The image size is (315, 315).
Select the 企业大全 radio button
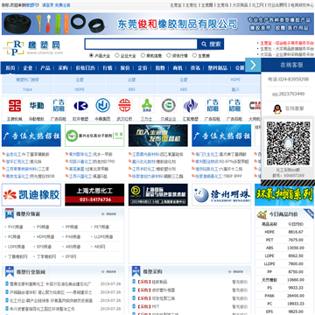117,55
